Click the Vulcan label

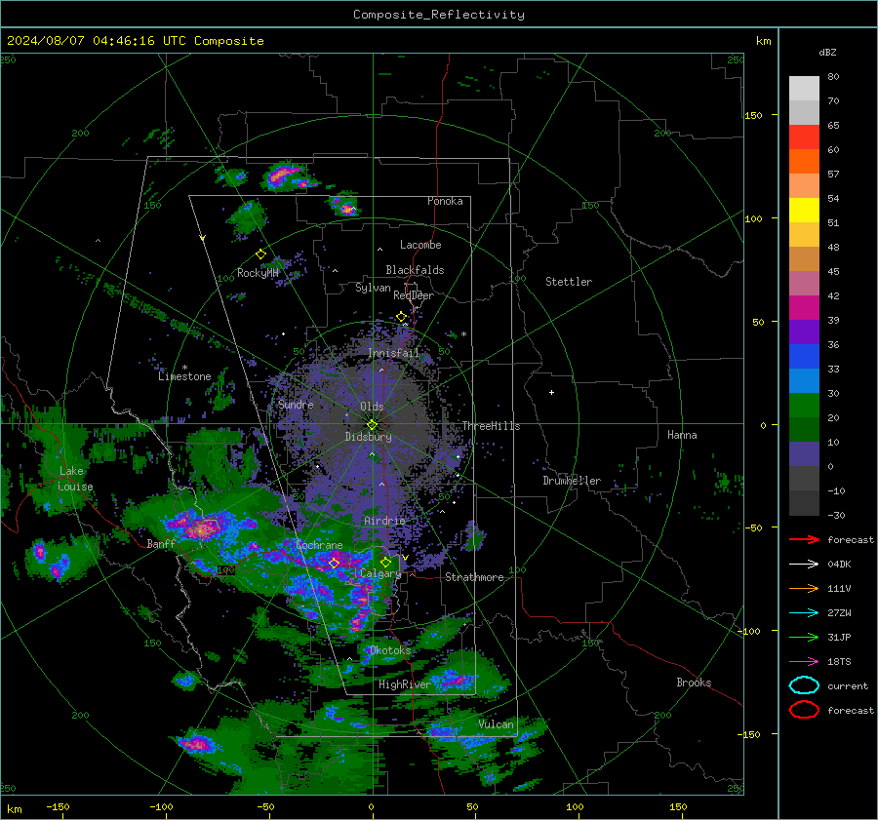click(496, 724)
